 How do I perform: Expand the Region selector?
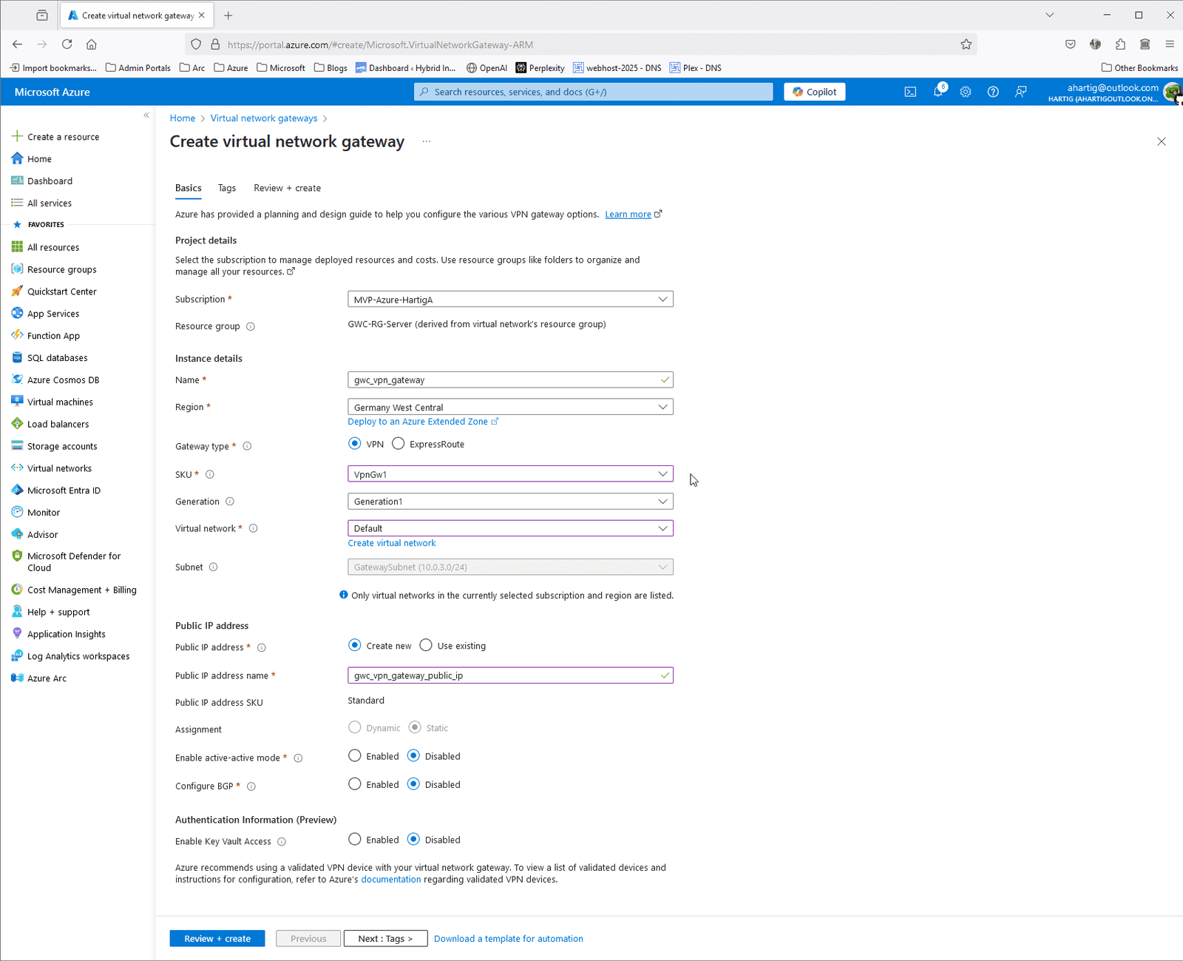tap(509, 406)
